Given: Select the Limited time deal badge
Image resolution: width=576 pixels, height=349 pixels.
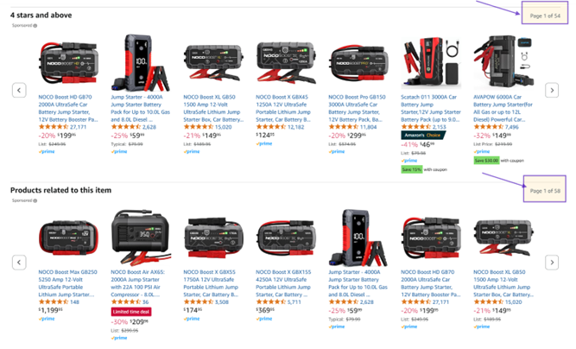Looking at the screenshot, I should click(x=131, y=312).
